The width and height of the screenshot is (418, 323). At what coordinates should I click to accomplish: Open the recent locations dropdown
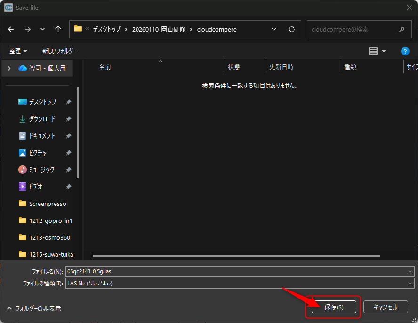43,29
